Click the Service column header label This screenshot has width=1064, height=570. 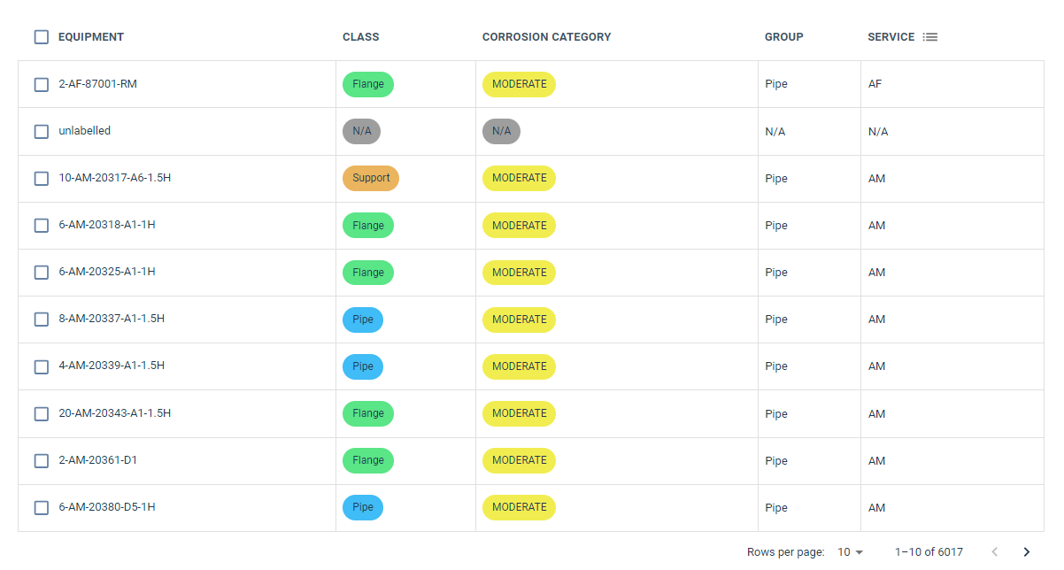(x=891, y=37)
